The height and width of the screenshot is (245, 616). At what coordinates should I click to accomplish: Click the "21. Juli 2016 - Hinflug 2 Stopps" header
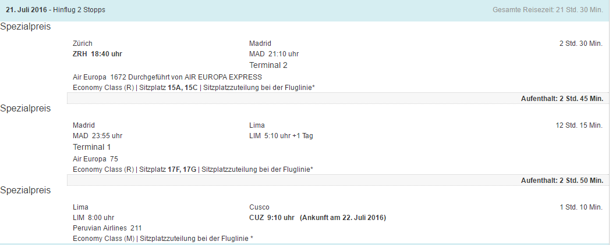click(x=55, y=10)
